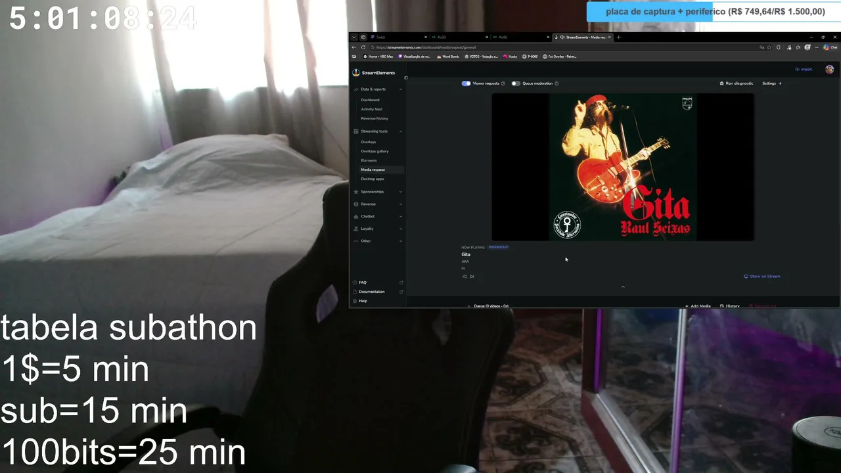The width and height of the screenshot is (841, 473).
Task: Collapse the sidebar with the panel icon
Action: [x=405, y=78]
